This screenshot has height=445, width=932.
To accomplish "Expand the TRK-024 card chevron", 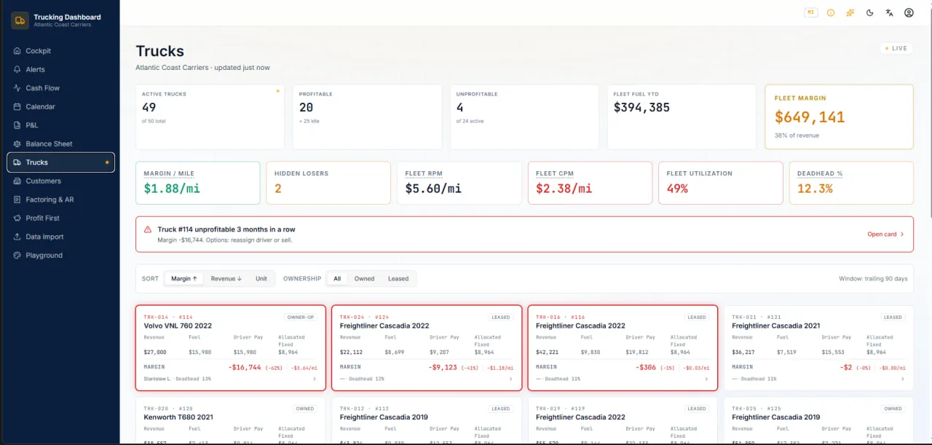I will 510,379.
